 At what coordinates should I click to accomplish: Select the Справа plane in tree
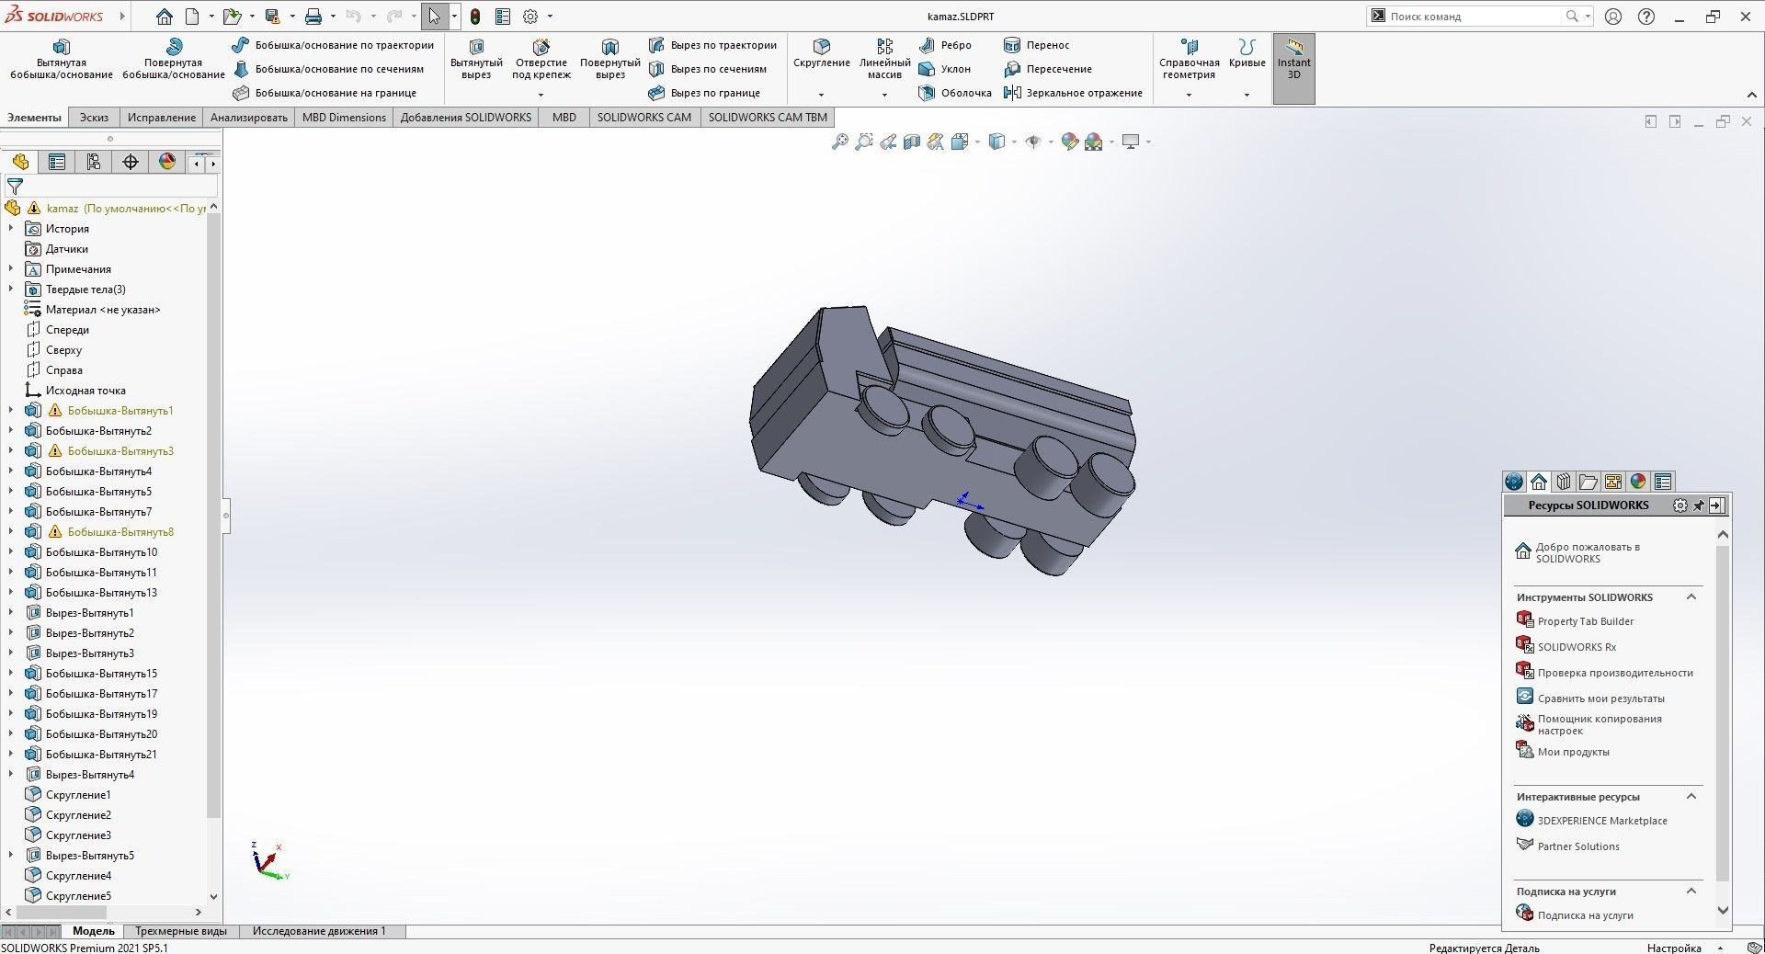pyautogui.click(x=64, y=370)
